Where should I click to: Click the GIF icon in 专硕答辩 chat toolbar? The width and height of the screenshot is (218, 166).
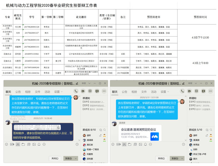[x=12, y=144]
